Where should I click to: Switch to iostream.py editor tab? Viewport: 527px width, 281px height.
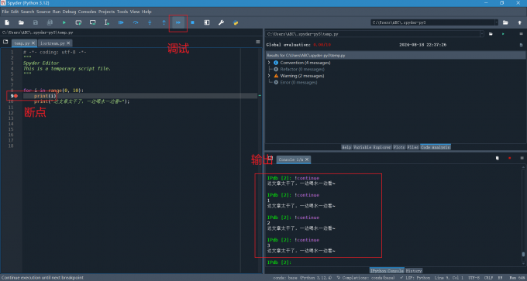point(53,43)
